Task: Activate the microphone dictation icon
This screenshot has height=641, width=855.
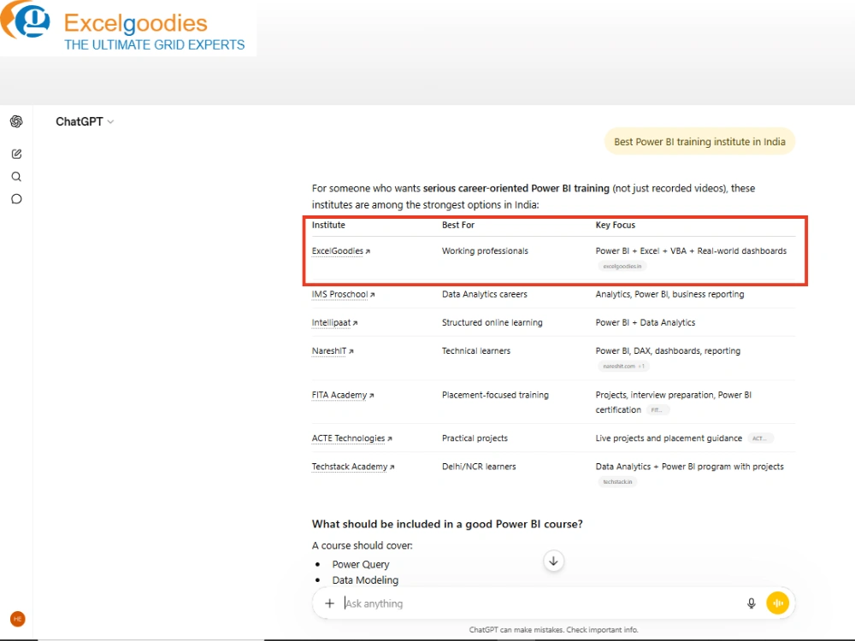Action: click(751, 603)
